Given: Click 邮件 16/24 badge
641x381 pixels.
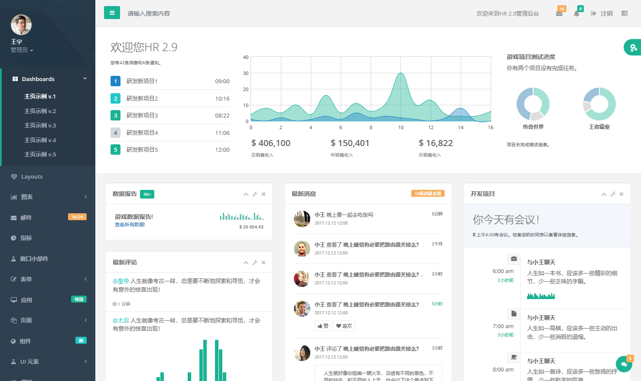Looking at the screenshot, I should (77, 217).
